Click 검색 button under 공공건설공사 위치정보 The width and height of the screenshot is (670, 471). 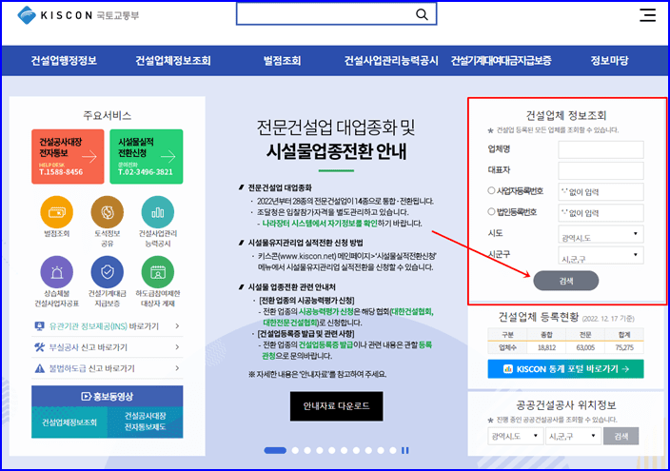pyautogui.click(x=621, y=436)
